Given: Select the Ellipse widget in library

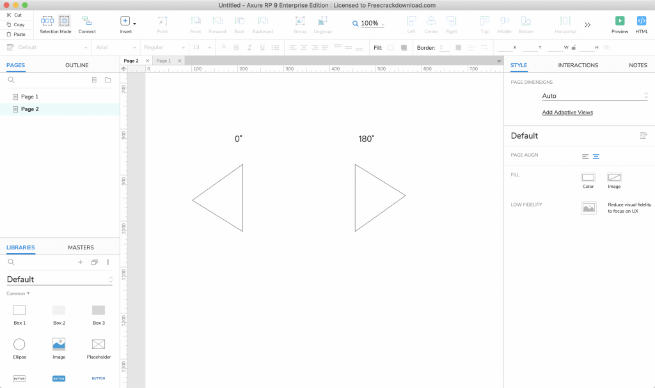Looking at the screenshot, I should click(x=20, y=345).
